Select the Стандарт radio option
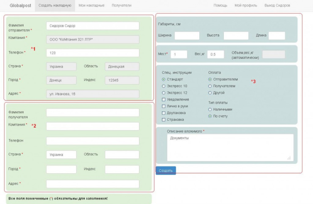 [164, 79]
